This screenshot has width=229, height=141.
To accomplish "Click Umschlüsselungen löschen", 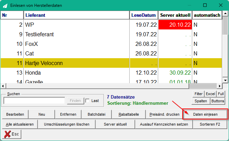I will pos(67,124).
